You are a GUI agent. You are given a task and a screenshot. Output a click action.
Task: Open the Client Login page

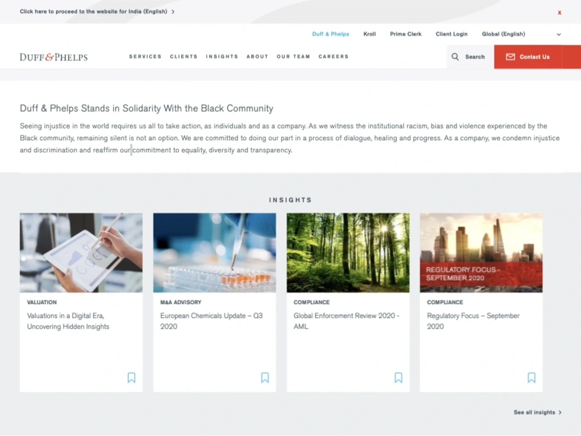pyautogui.click(x=451, y=34)
